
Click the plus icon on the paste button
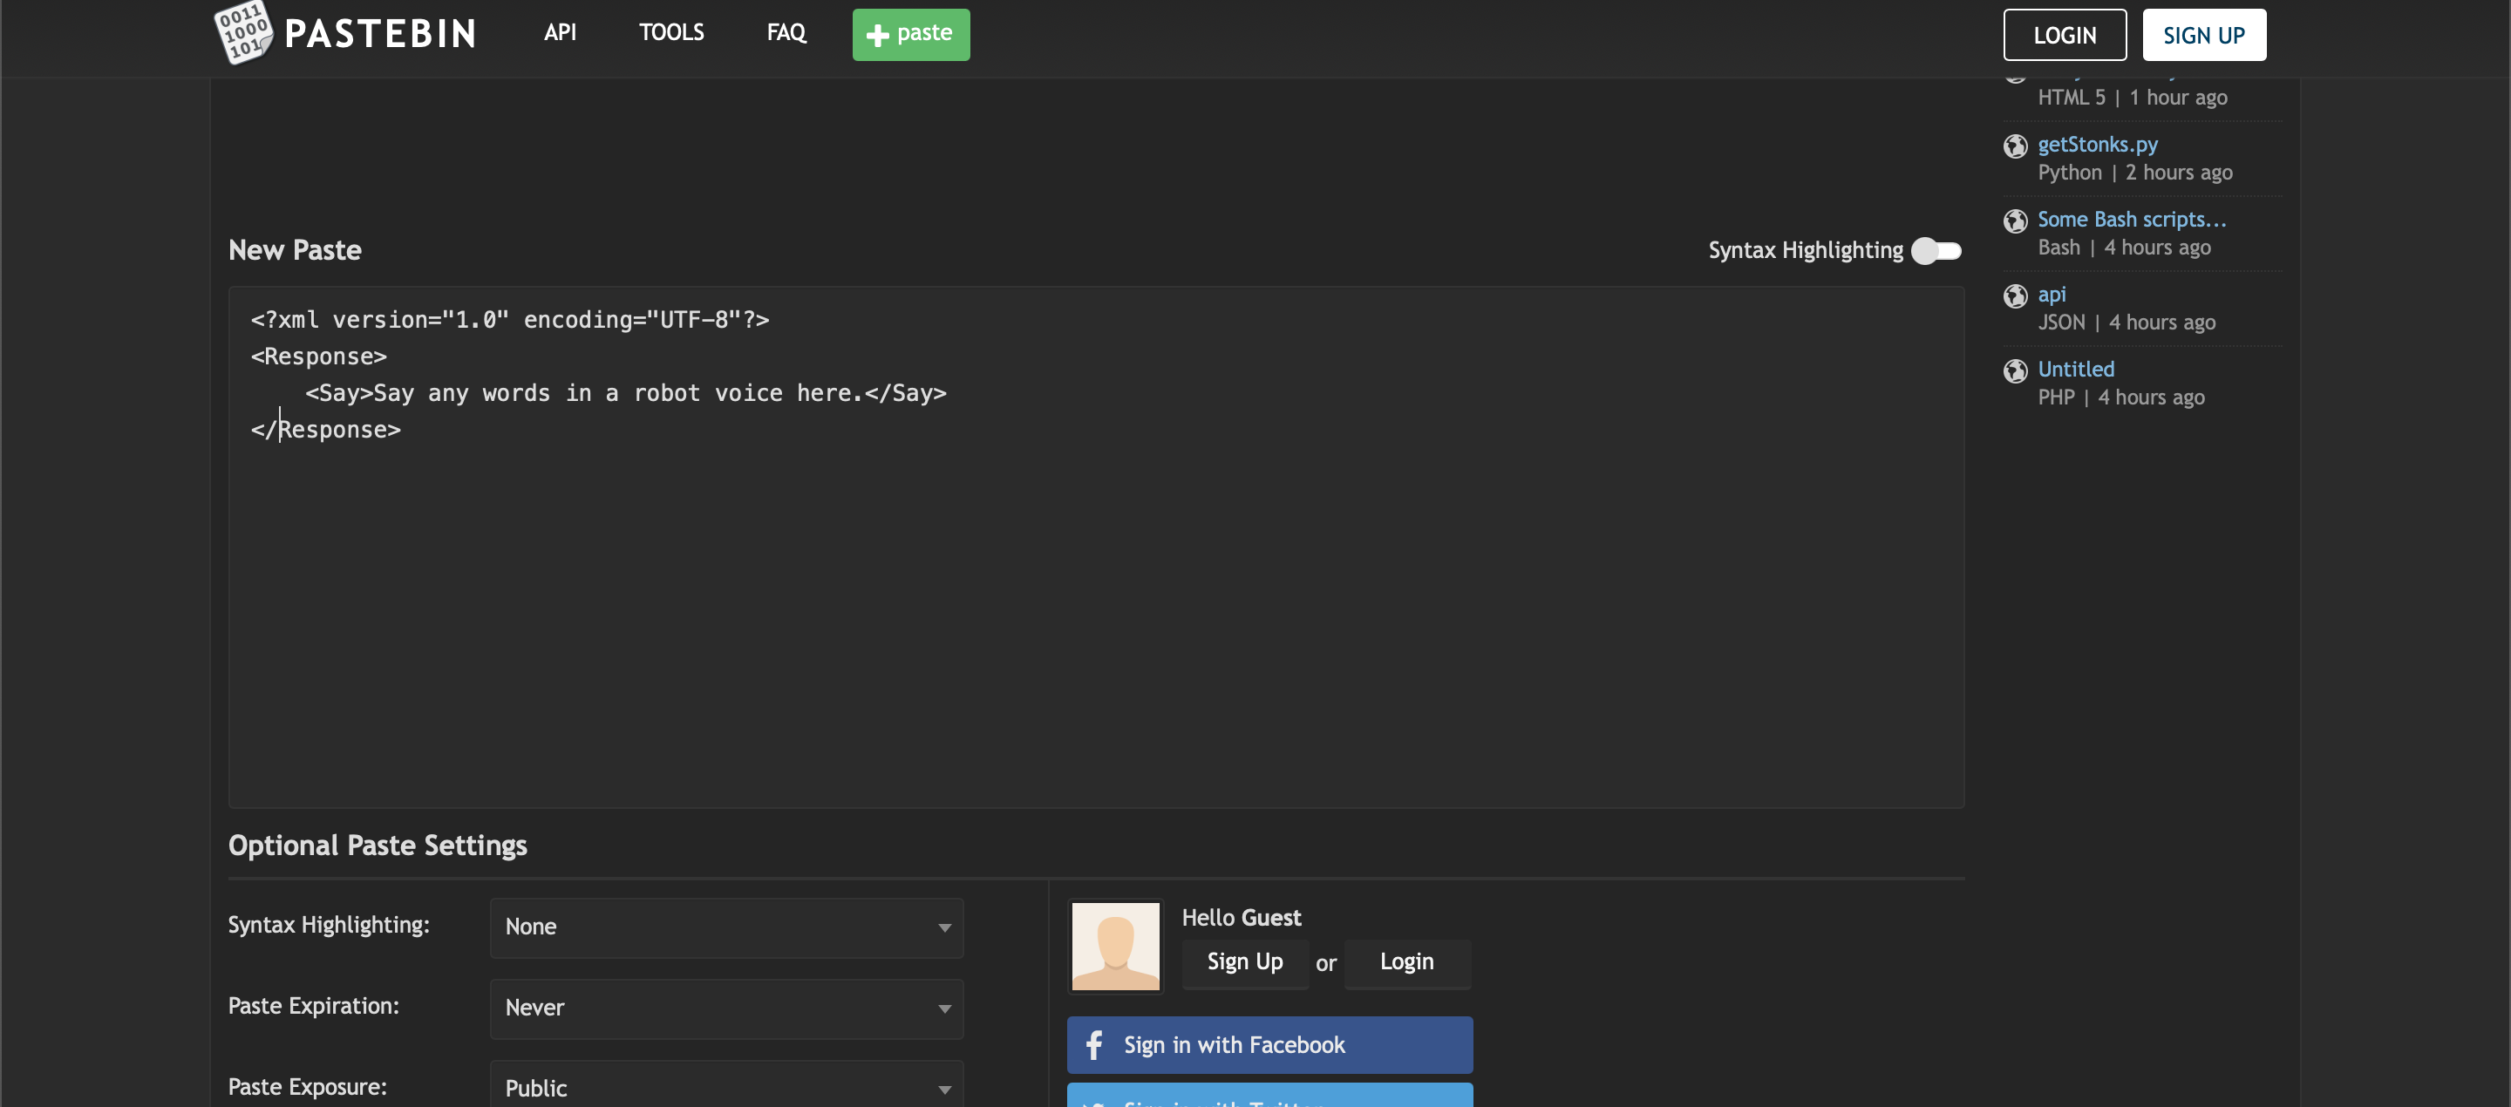pyautogui.click(x=877, y=35)
